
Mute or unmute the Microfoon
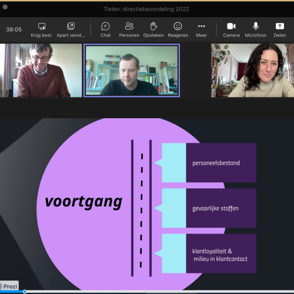256,29
